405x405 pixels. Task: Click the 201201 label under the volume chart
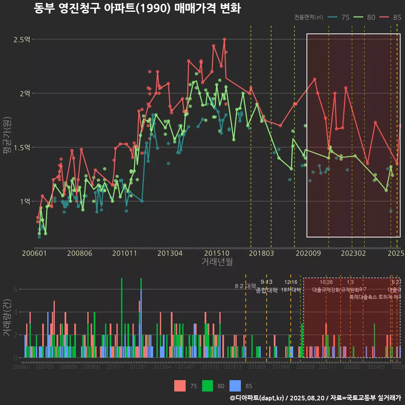click(x=138, y=367)
